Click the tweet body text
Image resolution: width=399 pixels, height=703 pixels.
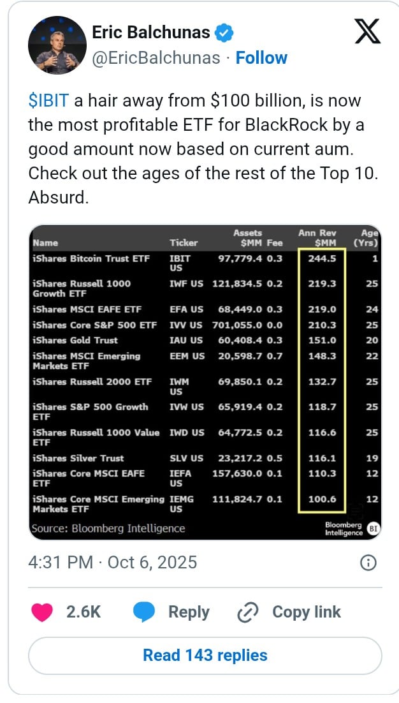click(203, 149)
